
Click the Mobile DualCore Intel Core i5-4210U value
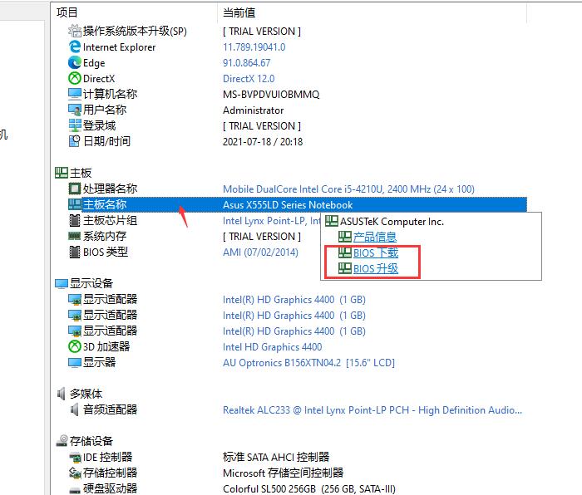coord(348,189)
